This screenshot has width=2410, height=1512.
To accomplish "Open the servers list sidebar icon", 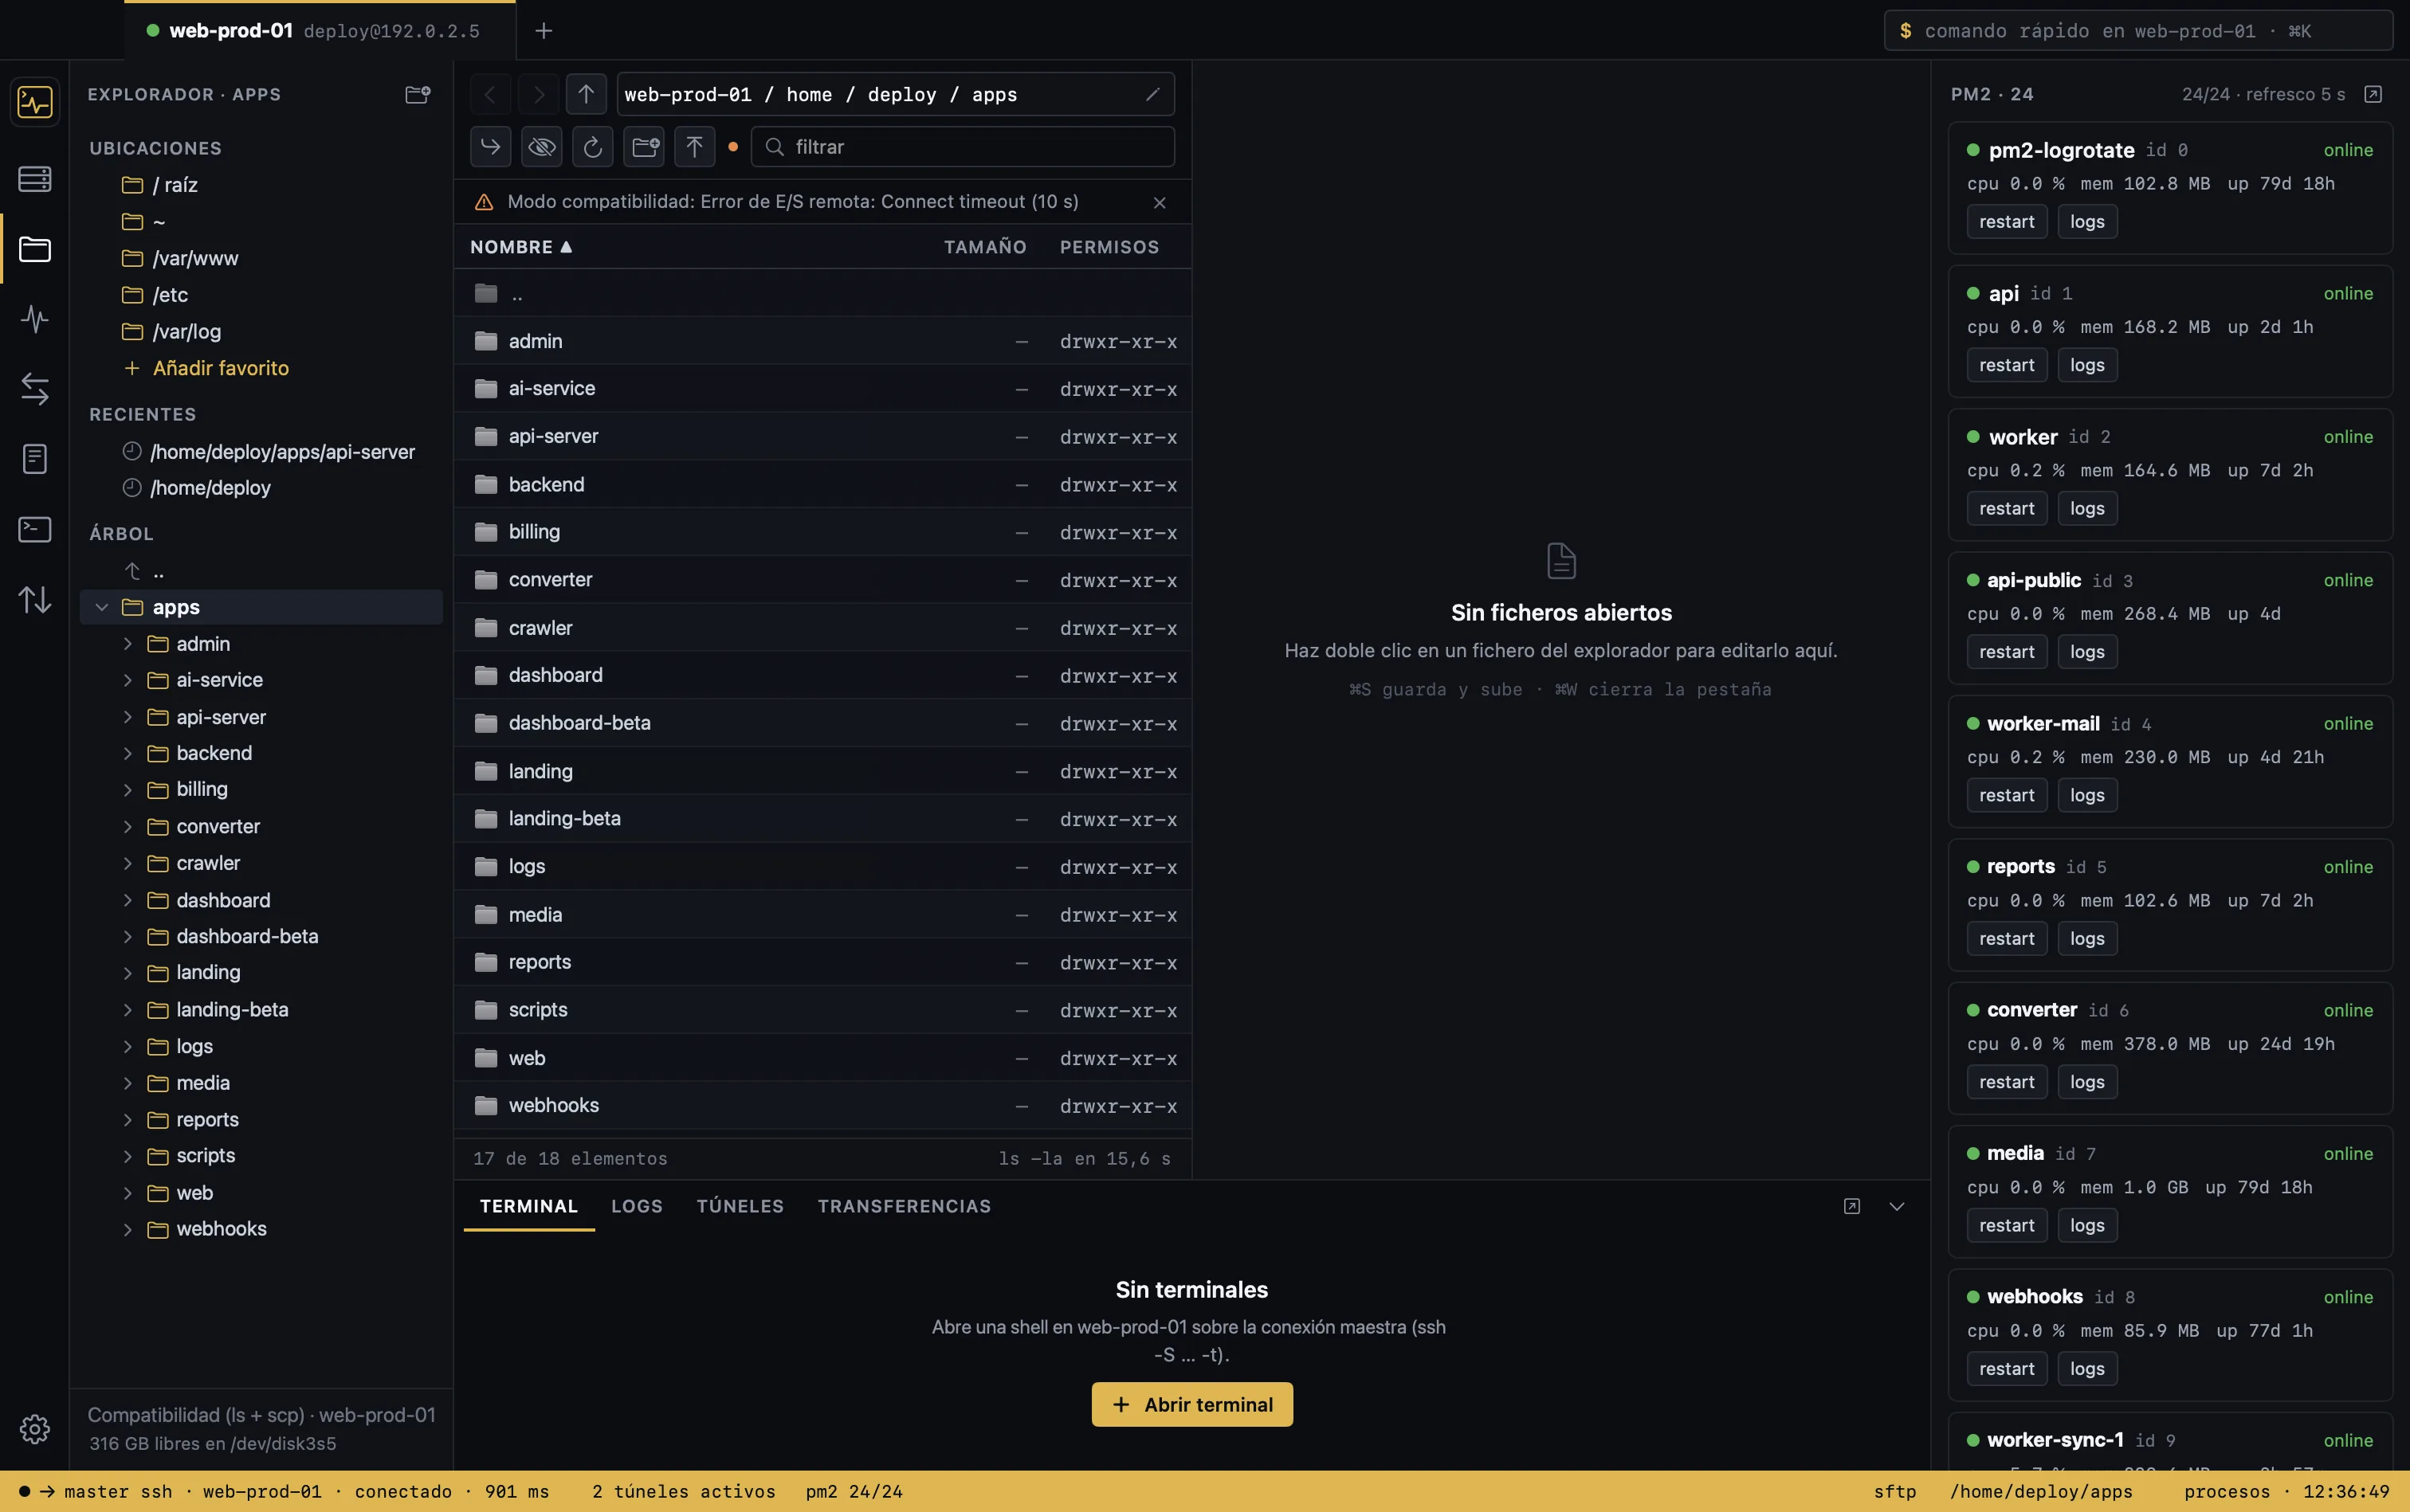I will [x=35, y=179].
